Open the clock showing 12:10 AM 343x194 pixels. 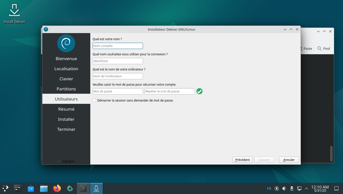(x=320, y=188)
